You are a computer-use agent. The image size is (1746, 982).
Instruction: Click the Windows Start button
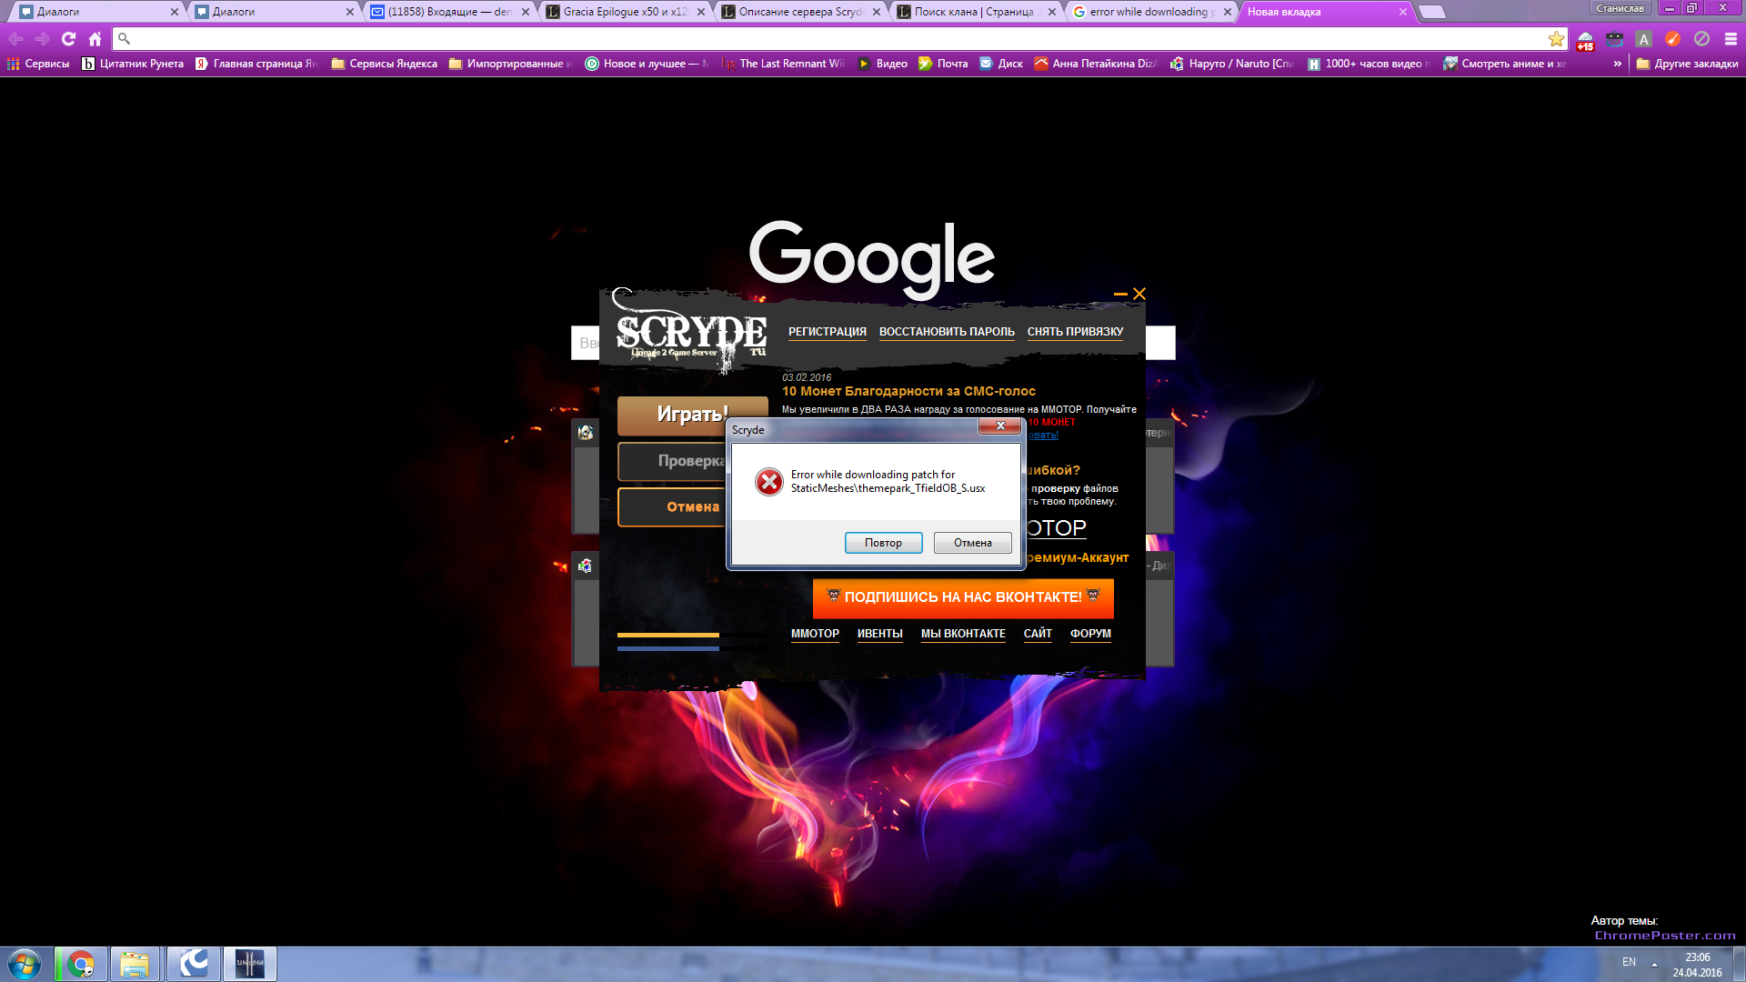24,963
